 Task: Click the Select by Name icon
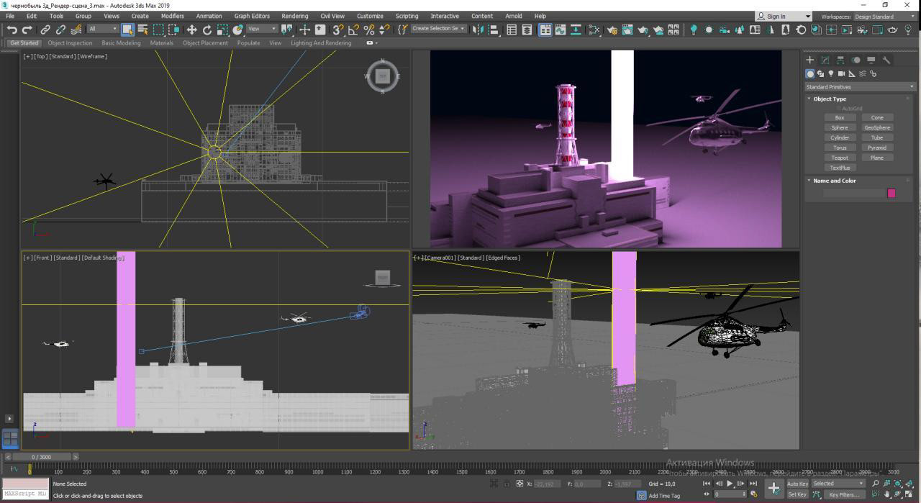[143, 30]
